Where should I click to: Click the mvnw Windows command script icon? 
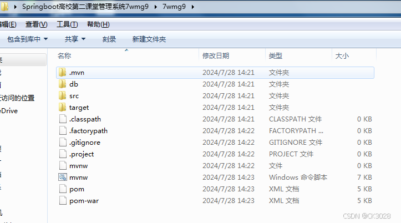pos(63,177)
